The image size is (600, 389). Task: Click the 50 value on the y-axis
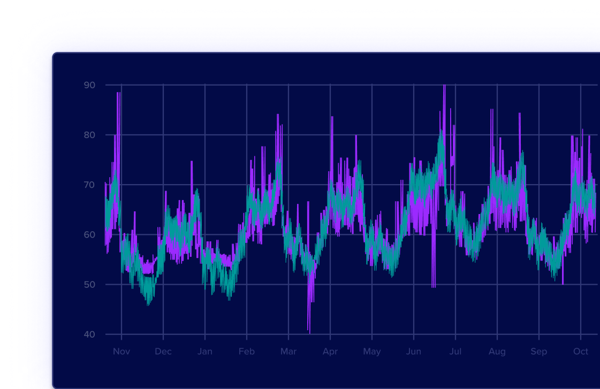click(x=89, y=285)
